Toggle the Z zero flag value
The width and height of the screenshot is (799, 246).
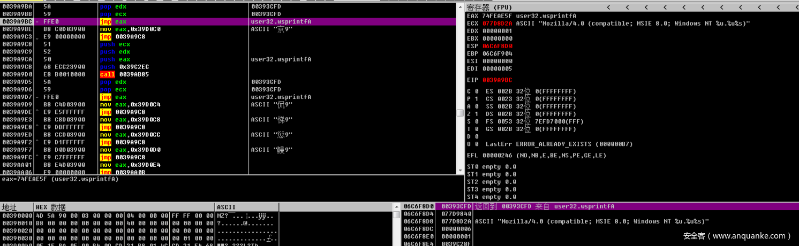coord(477,114)
